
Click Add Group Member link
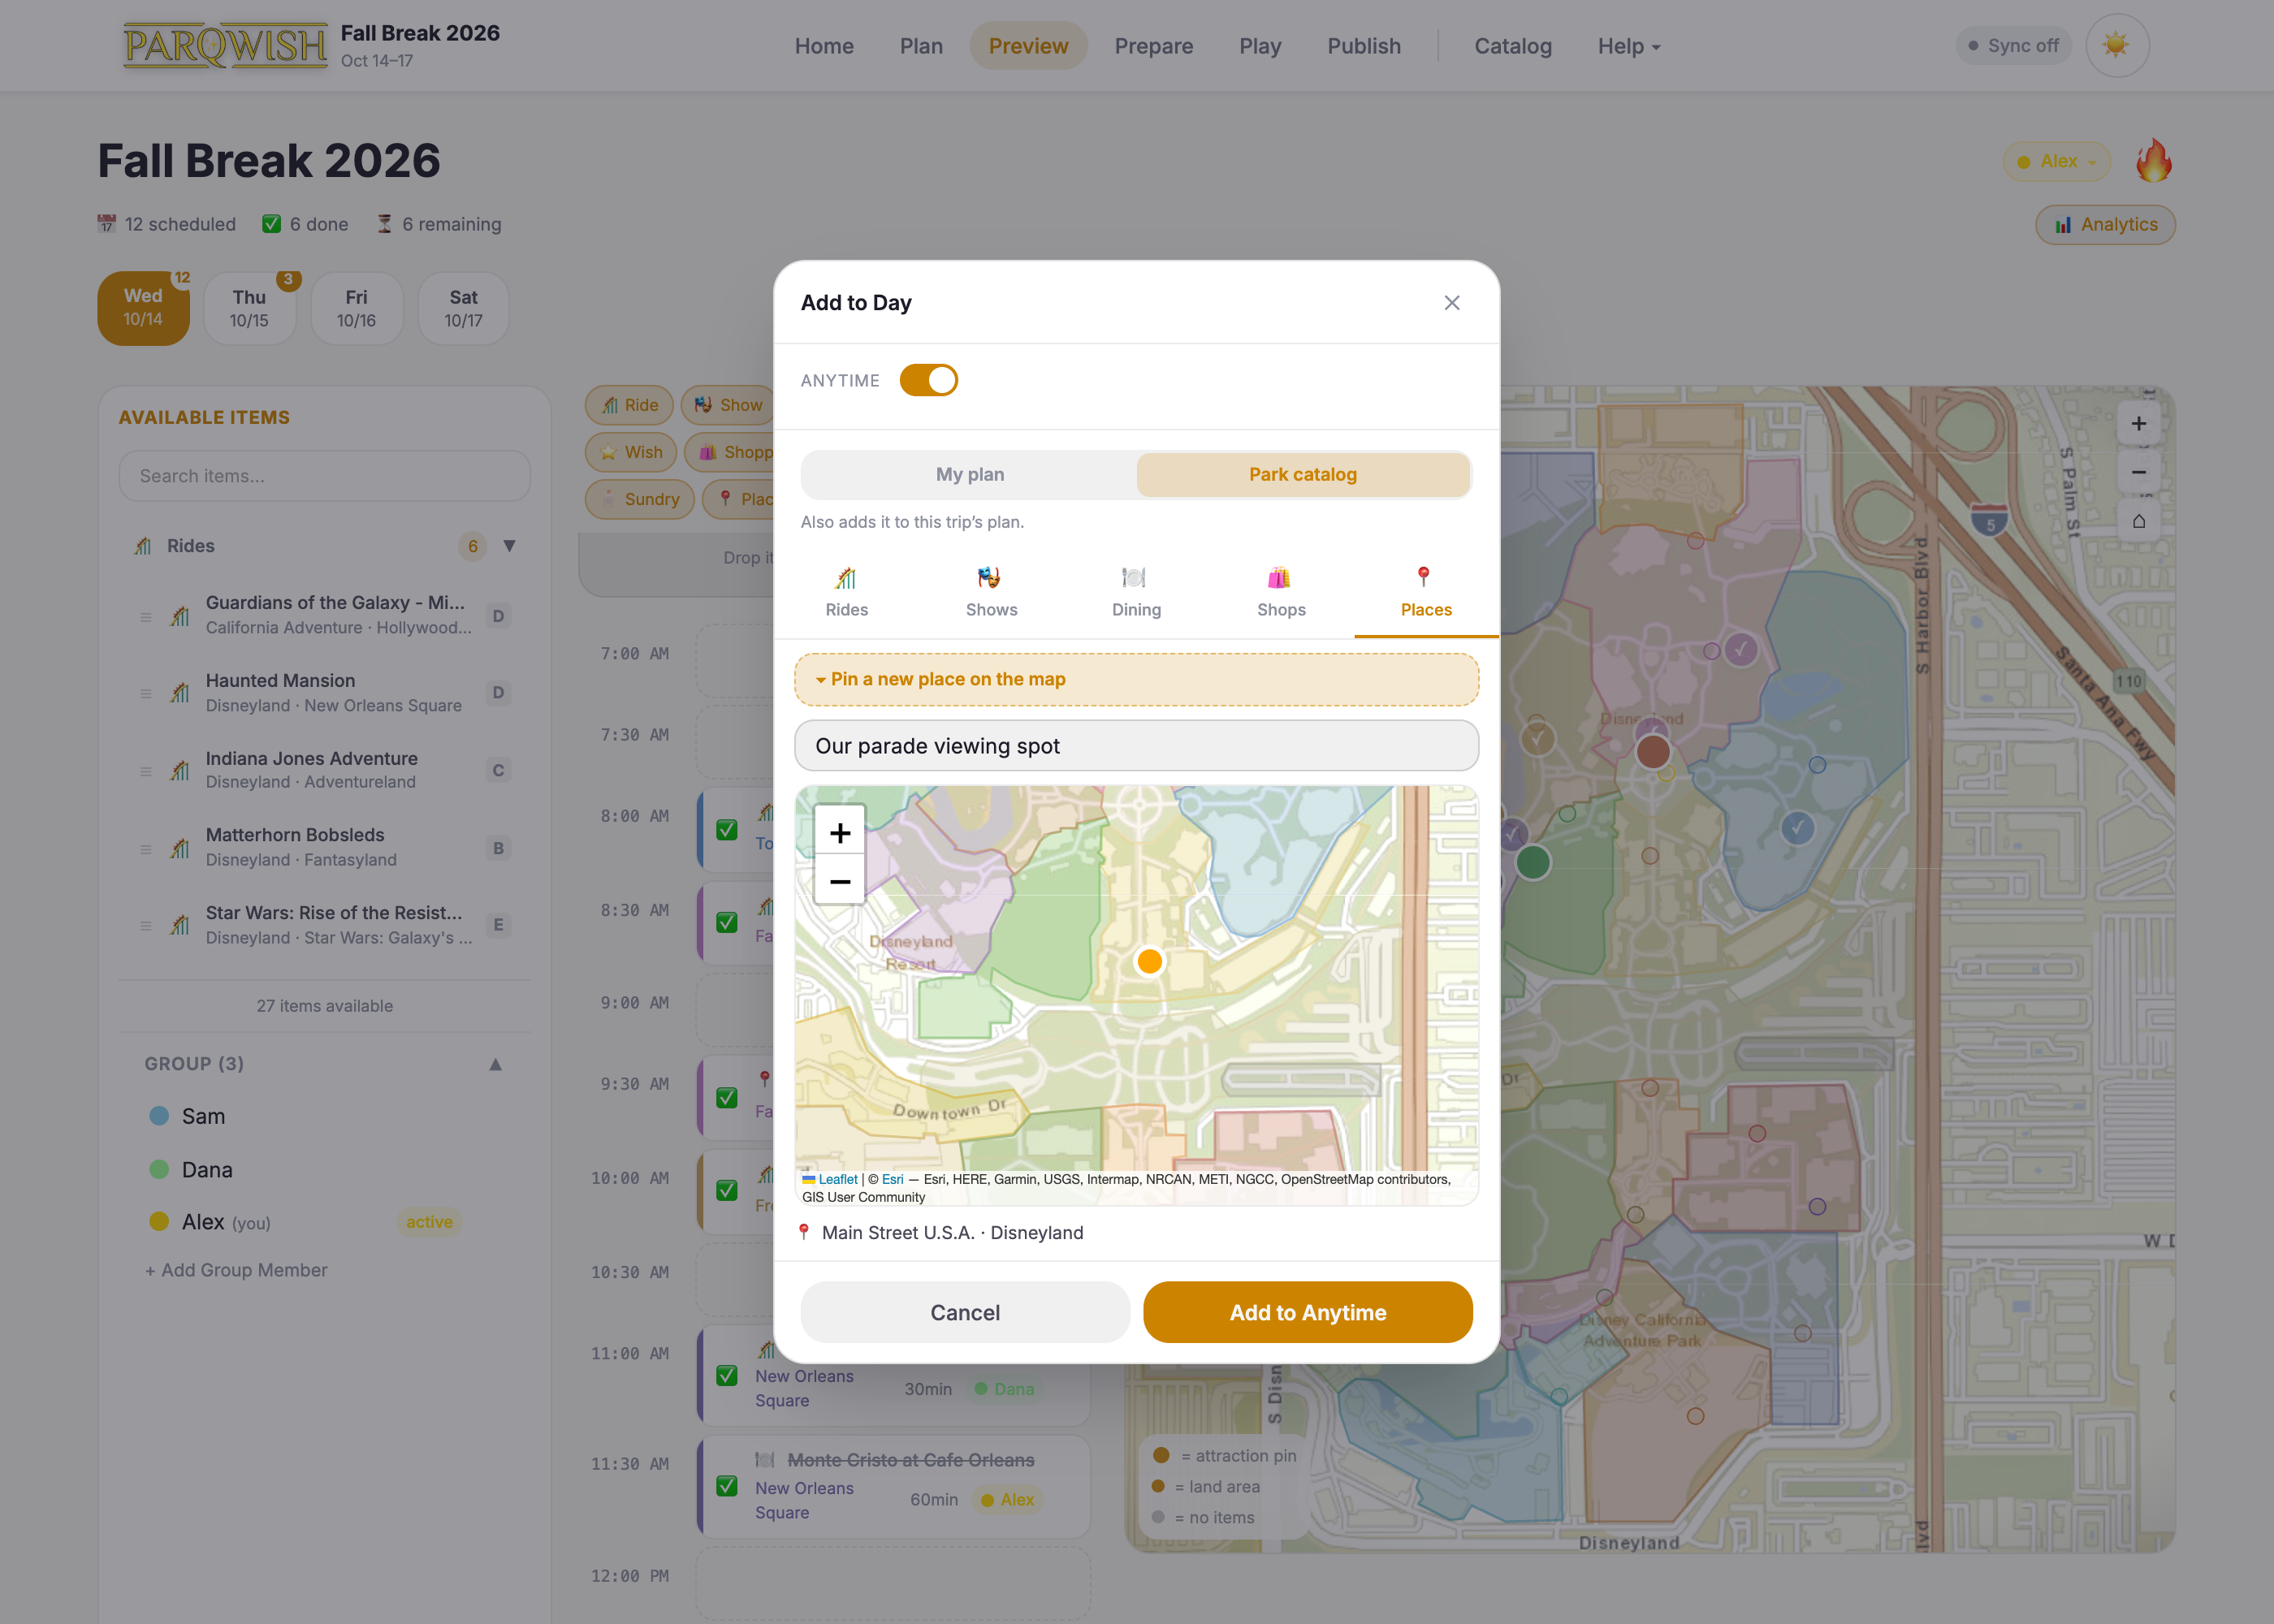(236, 1270)
